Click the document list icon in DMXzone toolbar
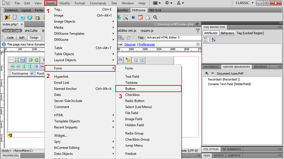Screen dimensions: 284x159 pos(15,17)
